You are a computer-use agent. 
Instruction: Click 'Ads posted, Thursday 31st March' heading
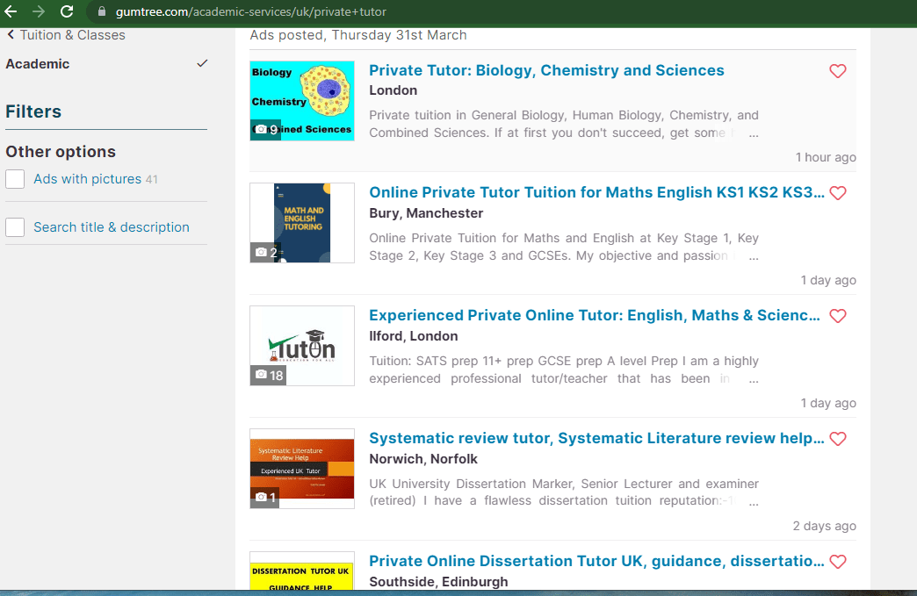357,35
